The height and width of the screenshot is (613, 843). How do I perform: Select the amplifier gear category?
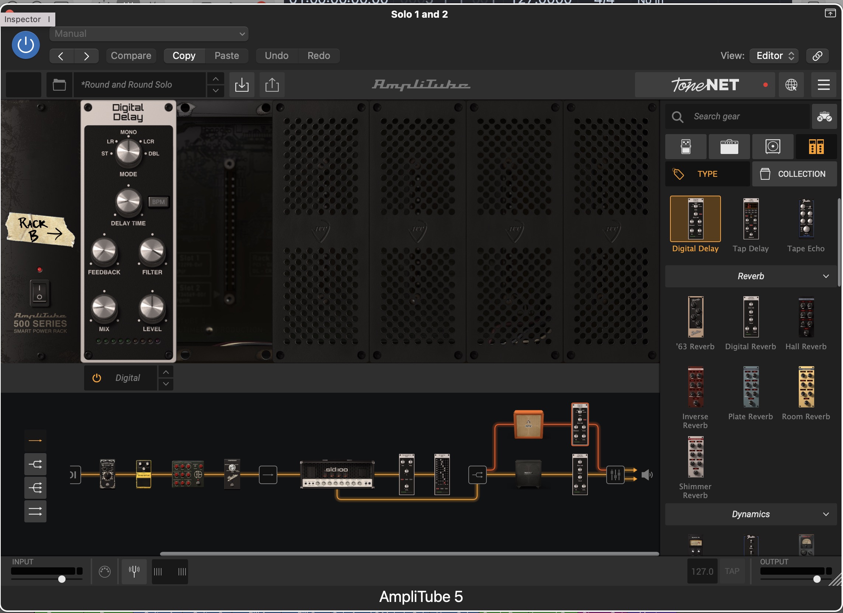pyautogui.click(x=729, y=147)
